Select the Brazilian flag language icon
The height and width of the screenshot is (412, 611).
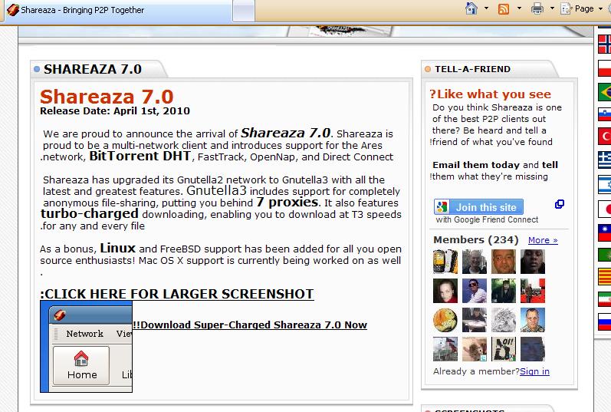[604, 91]
